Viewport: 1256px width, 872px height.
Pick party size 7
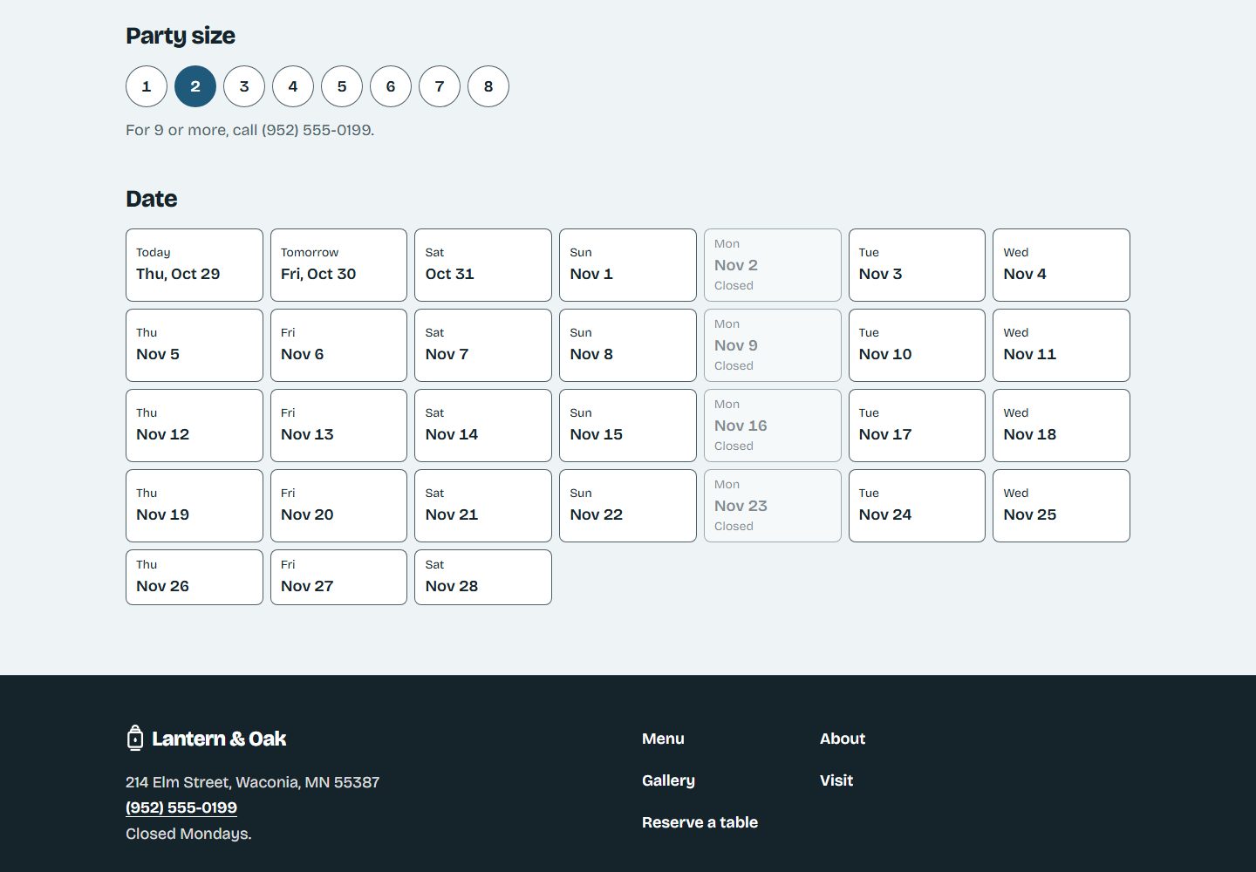pos(440,86)
